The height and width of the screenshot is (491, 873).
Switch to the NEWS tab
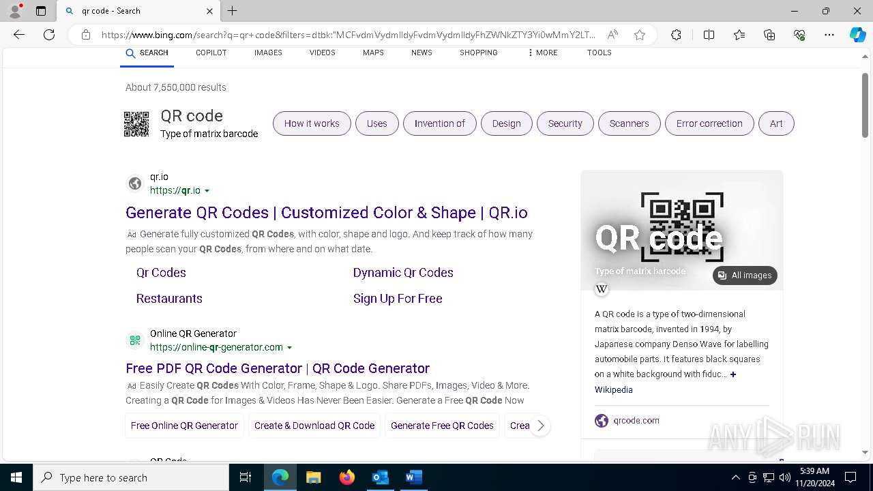421,53
